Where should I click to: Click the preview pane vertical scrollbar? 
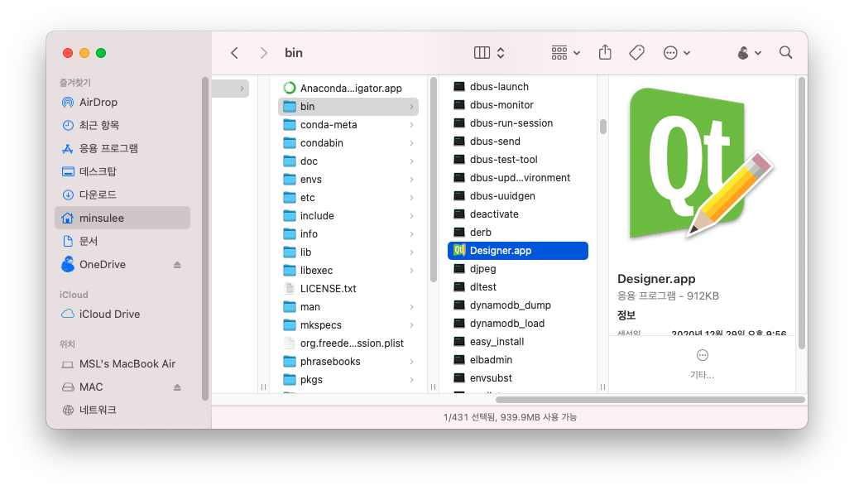pos(801,213)
